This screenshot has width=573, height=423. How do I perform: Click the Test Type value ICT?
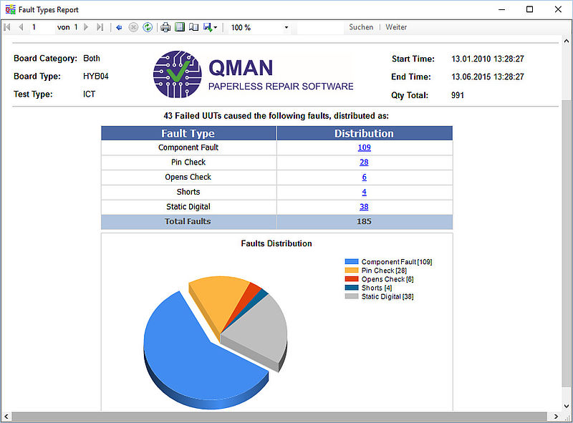(89, 94)
